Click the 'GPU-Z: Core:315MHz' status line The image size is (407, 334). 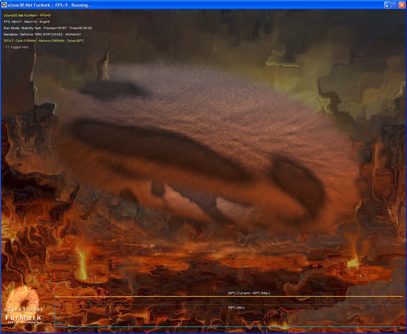pyautogui.click(x=44, y=40)
